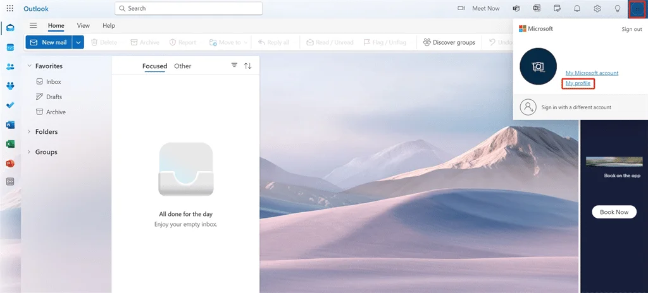The image size is (648, 293).
Task: Click the Archive toolbar button
Action: [145, 42]
